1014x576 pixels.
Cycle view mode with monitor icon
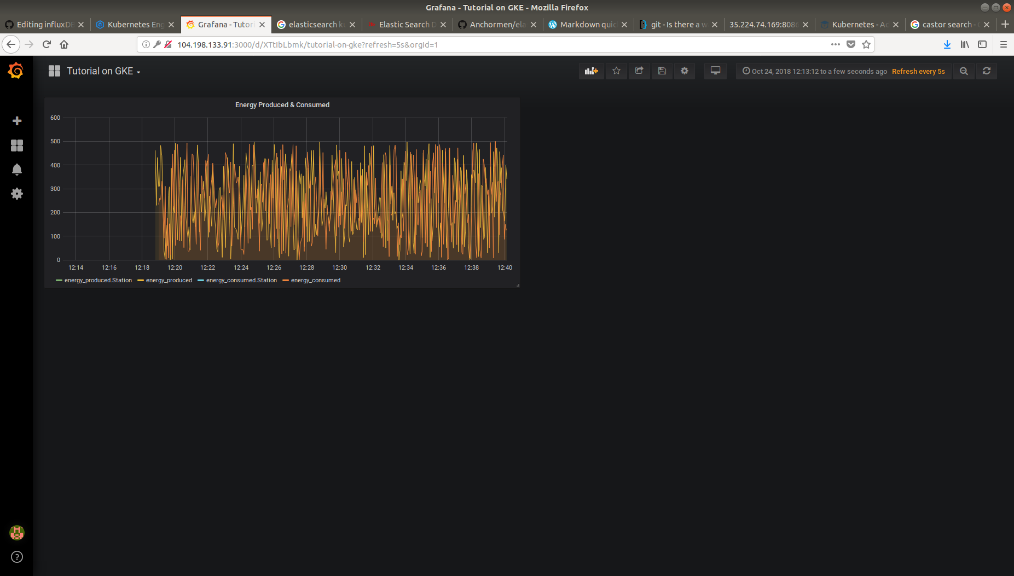pyautogui.click(x=715, y=71)
